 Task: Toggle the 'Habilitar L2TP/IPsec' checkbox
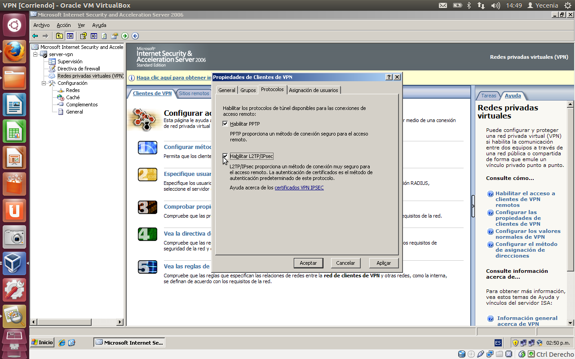coord(226,156)
